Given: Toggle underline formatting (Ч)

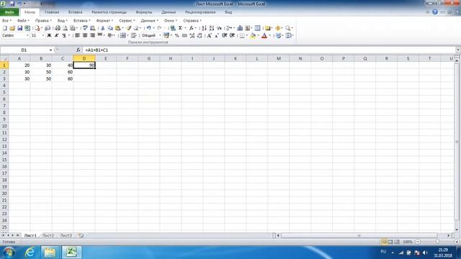Looking at the screenshot, I should pyautogui.click(x=64, y=35).
